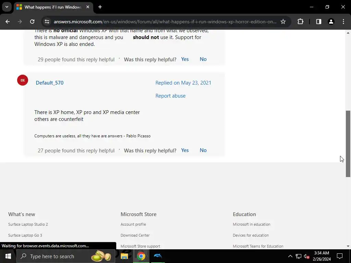Click the 'Microsoft Store' footer heading
Image resolution: width=351 pixels, height=263 pixels.
138,214
